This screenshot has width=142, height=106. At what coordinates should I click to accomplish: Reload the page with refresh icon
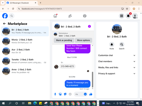[13, 9]
